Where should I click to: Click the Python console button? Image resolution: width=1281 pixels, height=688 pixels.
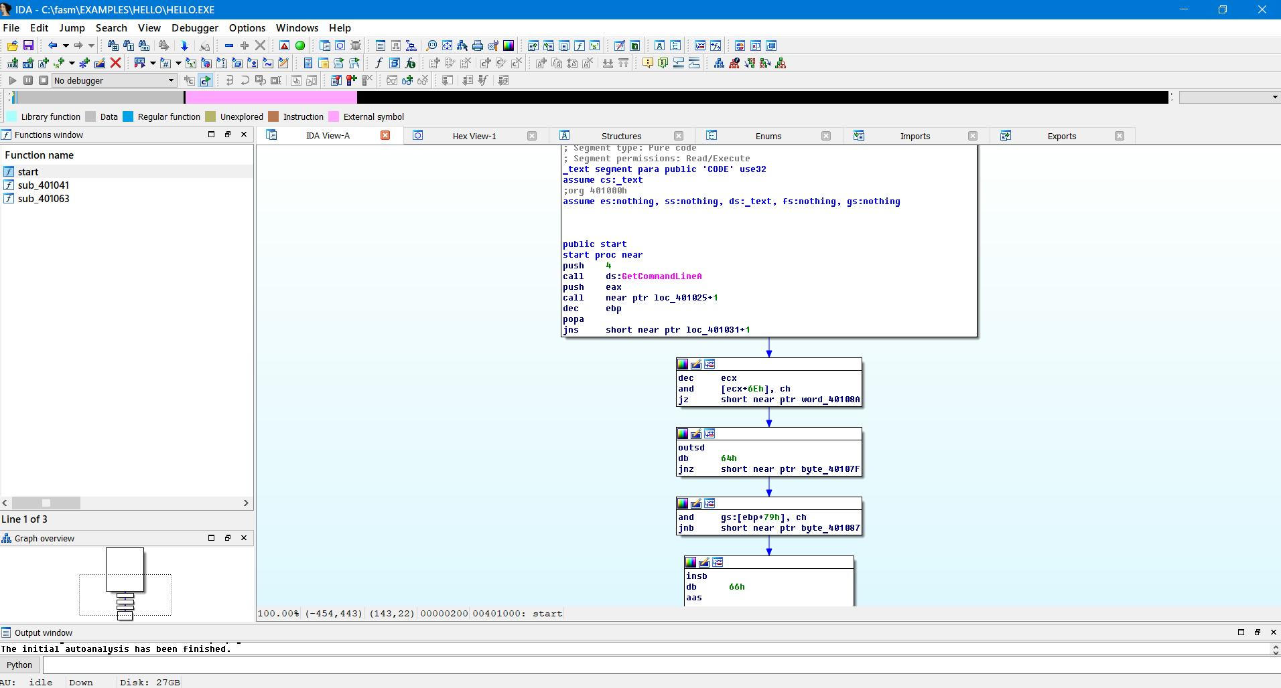19,665
